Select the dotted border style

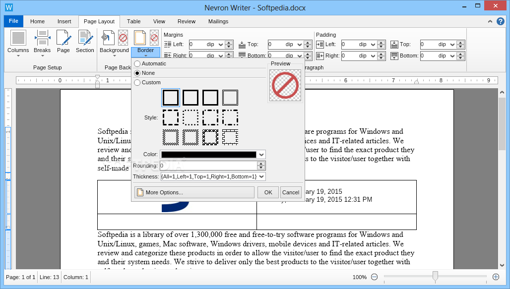[191, 117]
